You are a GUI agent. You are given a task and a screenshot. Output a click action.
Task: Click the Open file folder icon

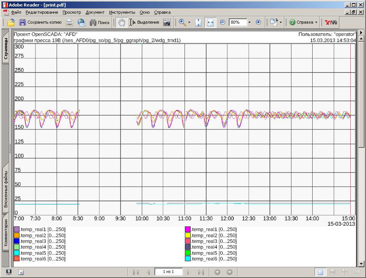[11, 23]
